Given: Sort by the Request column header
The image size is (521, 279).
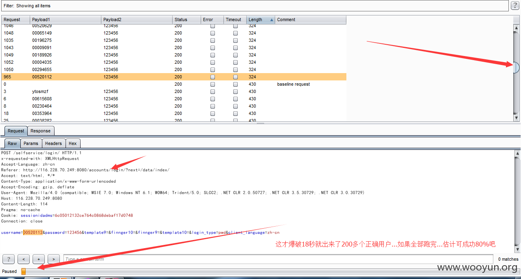Looking at the screenshot, I should [16, 19].
